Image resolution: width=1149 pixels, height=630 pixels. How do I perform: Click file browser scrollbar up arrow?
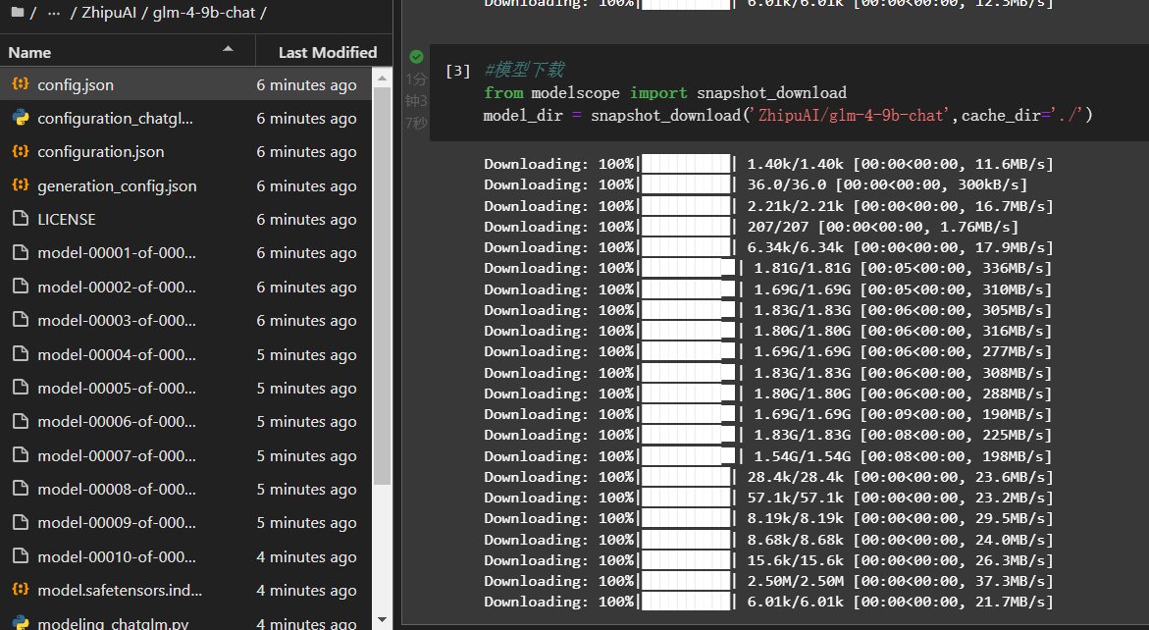tap(382, 78)
